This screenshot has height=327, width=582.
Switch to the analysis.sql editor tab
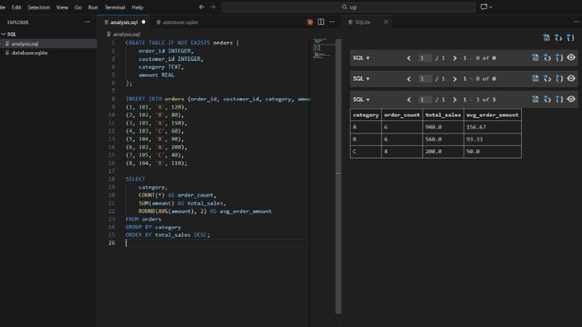(123, 22)
